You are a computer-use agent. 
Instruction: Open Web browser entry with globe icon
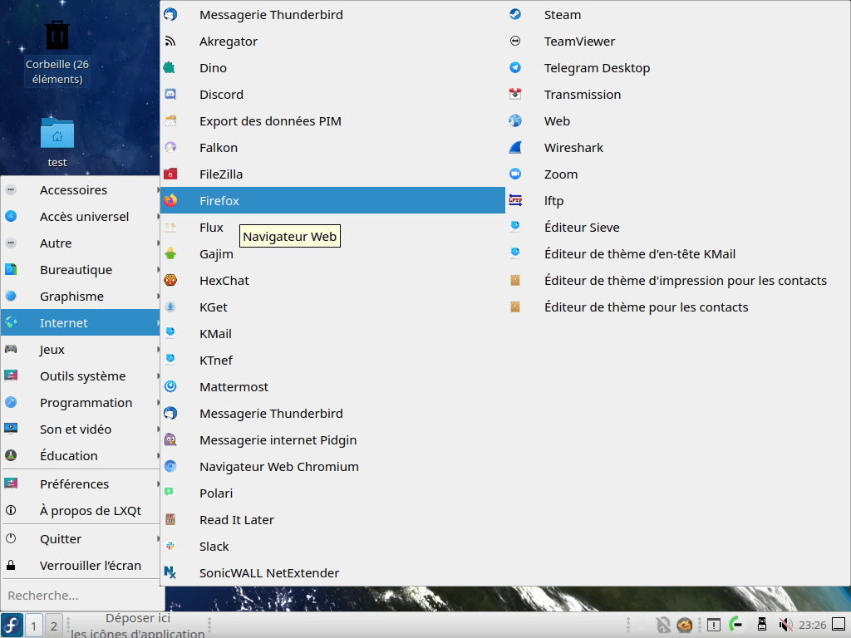click(677, 121)
